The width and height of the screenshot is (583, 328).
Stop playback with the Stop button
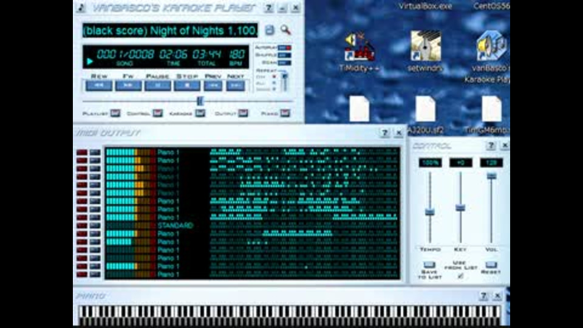(187, 86)
